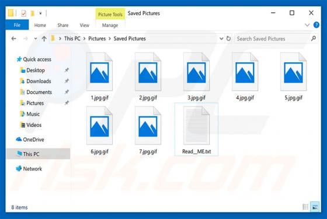This screenshot has width=327, height=219.
Task: Switch to the View ribbon tab
Action: coord(85,26)
